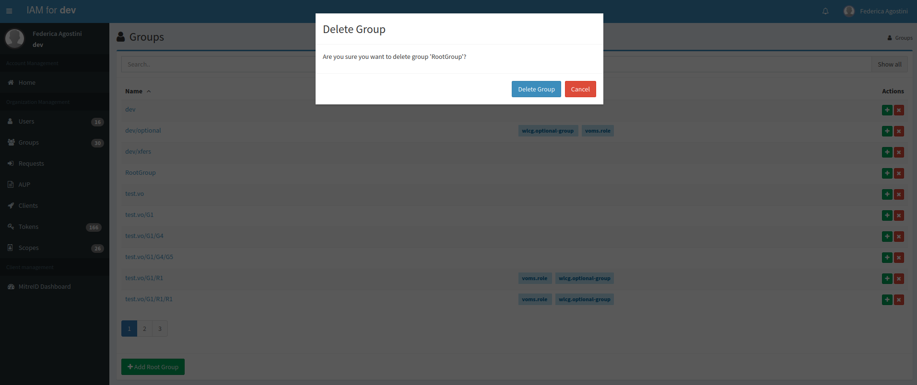
Task: Open MitreID Dashboard link
Action: pyautogui.click(x=55, y=287)
